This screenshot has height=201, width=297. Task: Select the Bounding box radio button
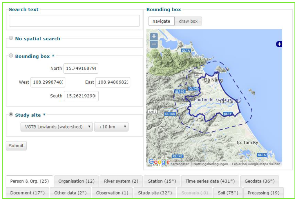point(11,56)
